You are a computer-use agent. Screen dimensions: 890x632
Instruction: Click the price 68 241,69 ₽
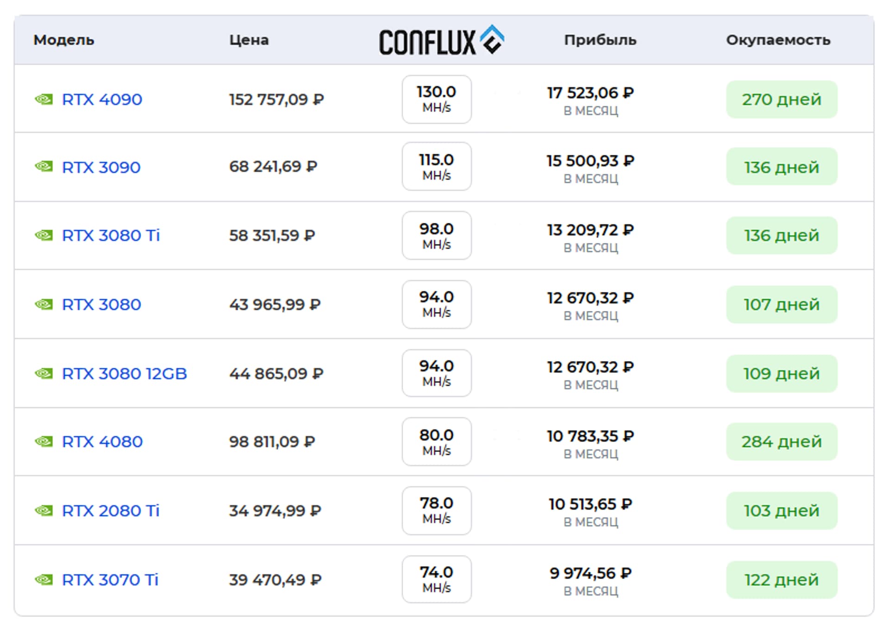(x=273, y=166)
